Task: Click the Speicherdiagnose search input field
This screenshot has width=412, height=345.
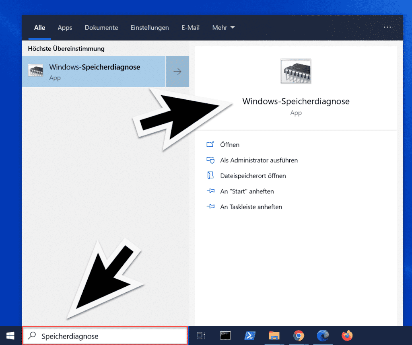Action: pyautogui.click(x=105, y=336)
